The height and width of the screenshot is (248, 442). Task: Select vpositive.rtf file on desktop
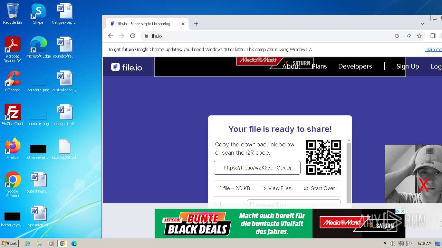tap(38, 216)
